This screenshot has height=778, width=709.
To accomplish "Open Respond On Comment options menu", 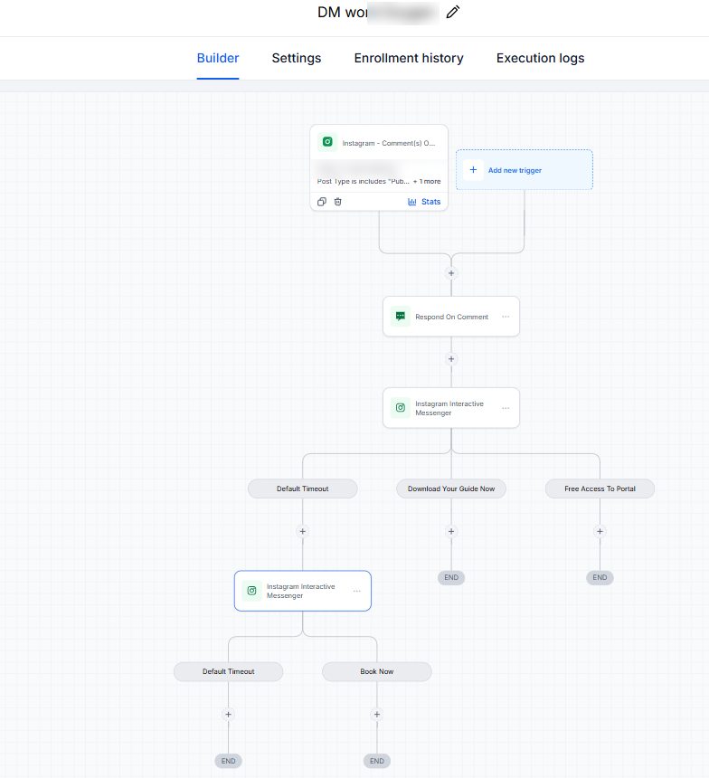I will 506,317.
